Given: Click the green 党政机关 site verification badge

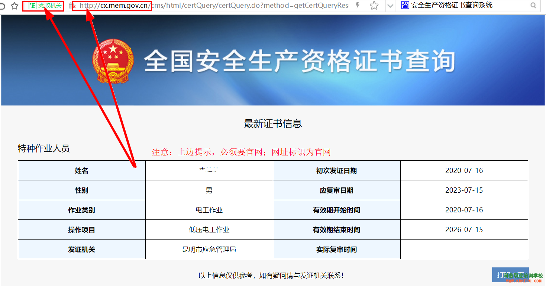Looking at the screenshot, I should tap(45, 6).
